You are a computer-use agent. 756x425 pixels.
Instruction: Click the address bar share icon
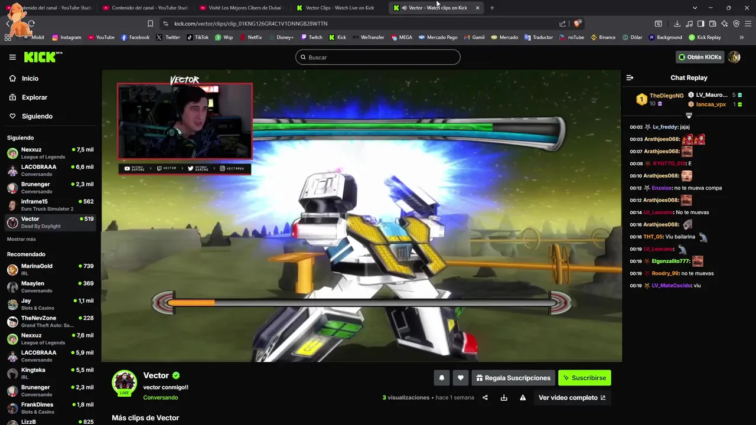tap(562, 24)
